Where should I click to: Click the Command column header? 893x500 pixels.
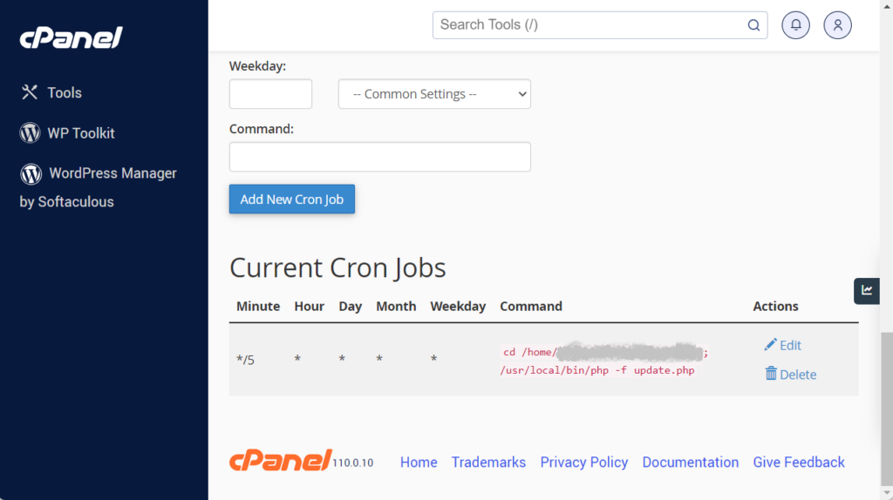(x=531, y=306)
